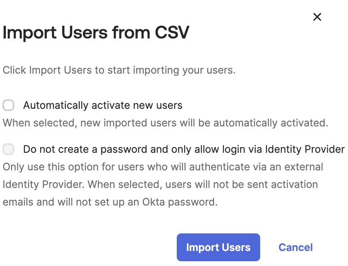Click the 'Click Import Users to start' instruction text
The image size is (348, 266).
tap(119, 70)
